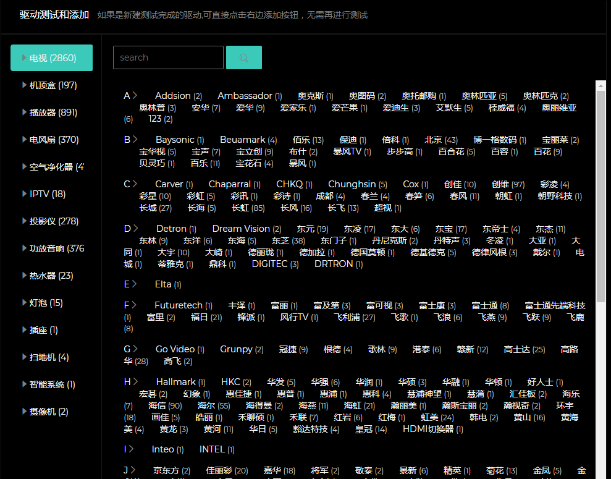The height and width of the screenshot is (479, 611).
Task: Open the 投影仪 (278) category
Action: [51, 221]
